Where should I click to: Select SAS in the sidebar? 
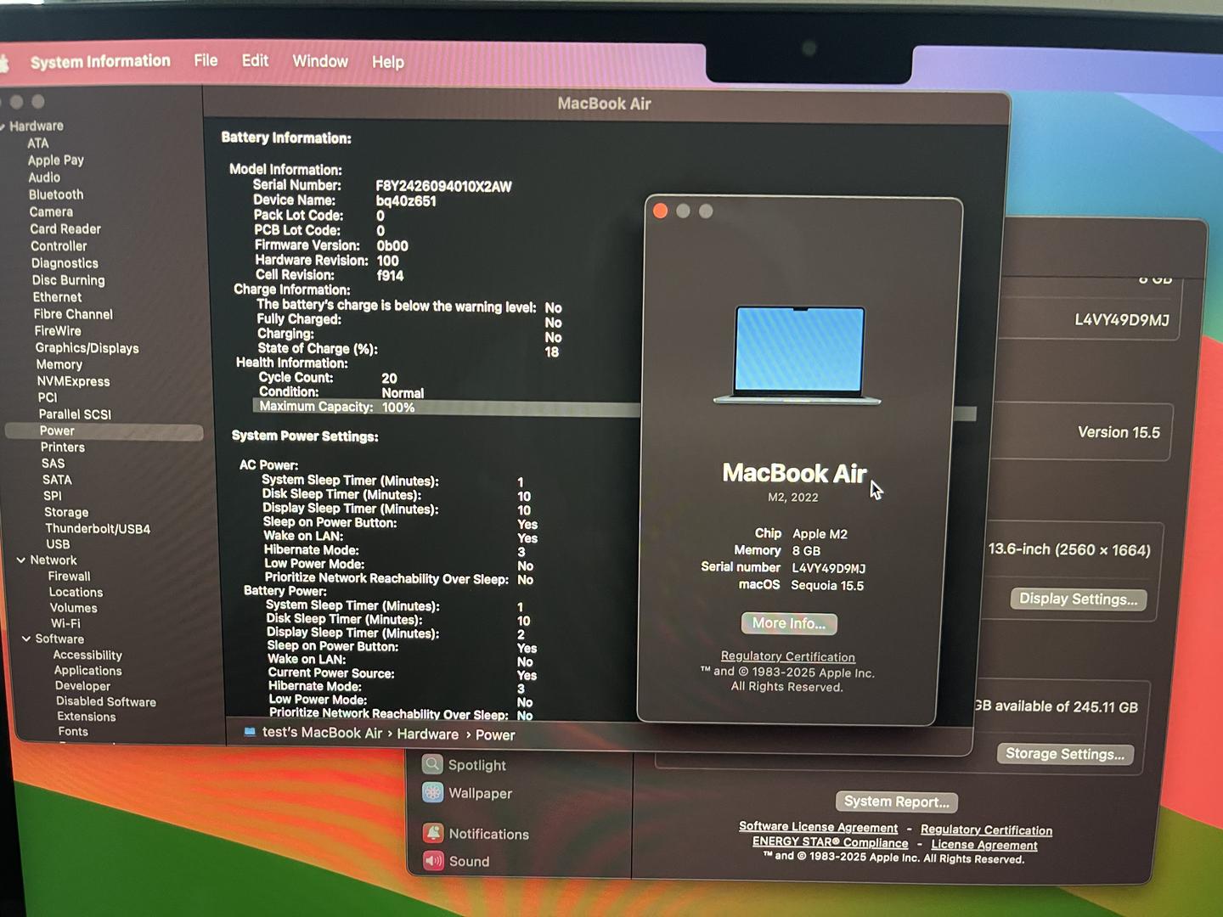(53, 464)
